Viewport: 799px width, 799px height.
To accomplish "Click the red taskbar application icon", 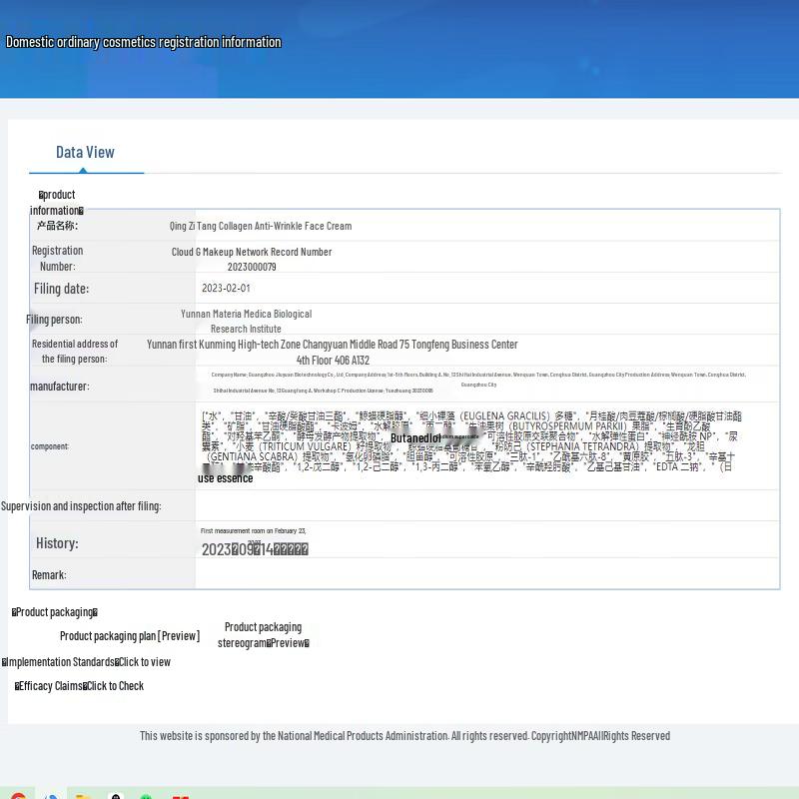I will coord(180,796).
